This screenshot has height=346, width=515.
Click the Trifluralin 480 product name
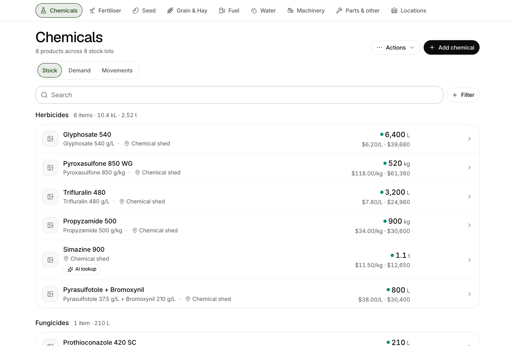[84, 192]
